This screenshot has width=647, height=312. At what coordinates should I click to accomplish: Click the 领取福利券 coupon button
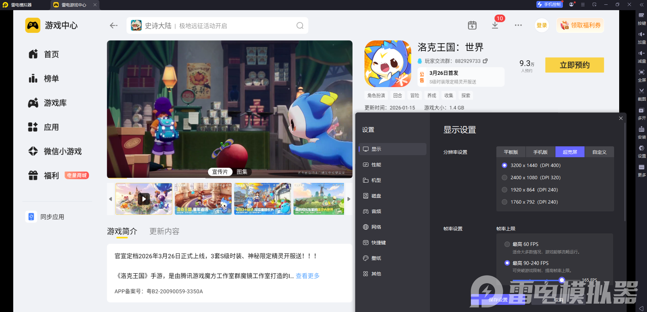pyautogui.click(x=580, y=25)
